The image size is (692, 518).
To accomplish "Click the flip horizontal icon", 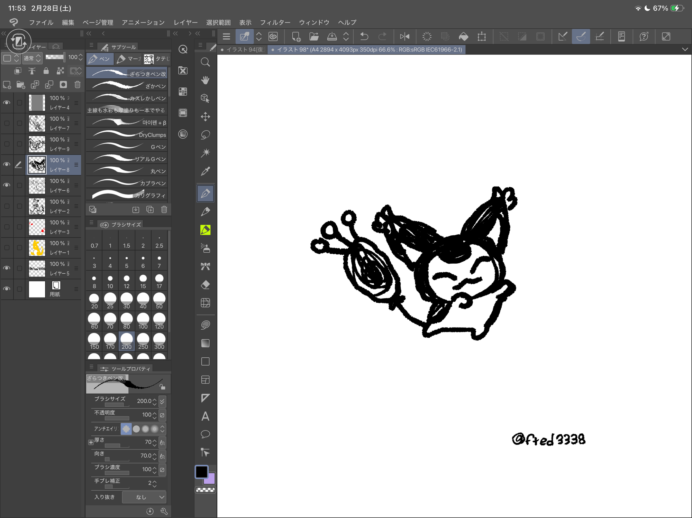I will coord(404,37).
